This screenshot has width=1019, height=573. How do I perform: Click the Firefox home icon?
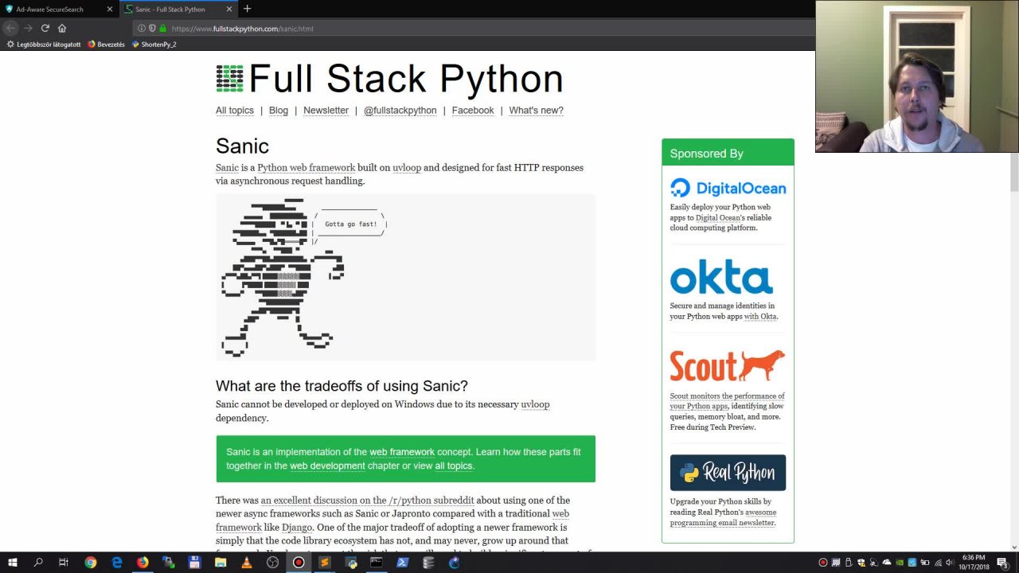(x=62, y=27)
